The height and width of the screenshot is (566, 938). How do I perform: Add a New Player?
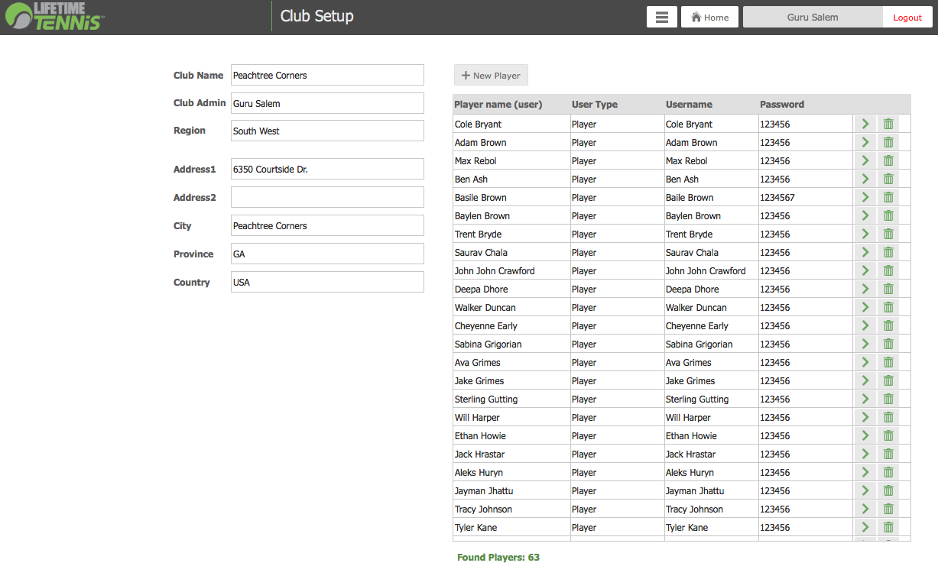(x=491, y=75)
